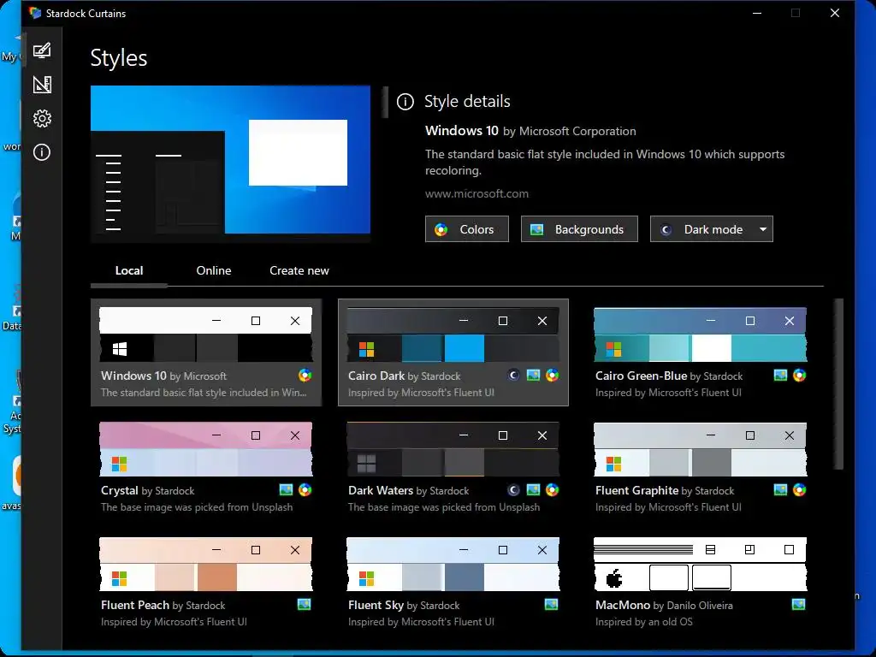Screen dimensions: 876x657
Task: Minimize the Stardock Curtains window
Action: click(x=757, y=13)
